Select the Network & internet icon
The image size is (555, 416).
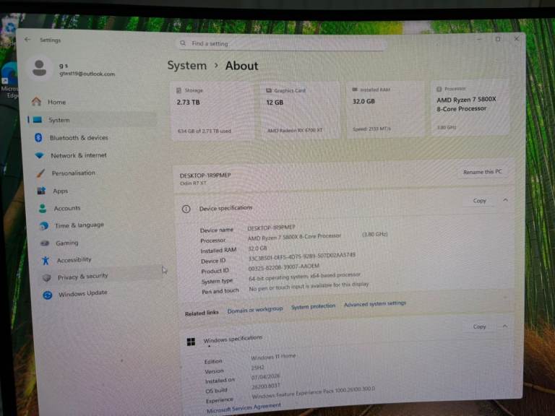(38, 155)
